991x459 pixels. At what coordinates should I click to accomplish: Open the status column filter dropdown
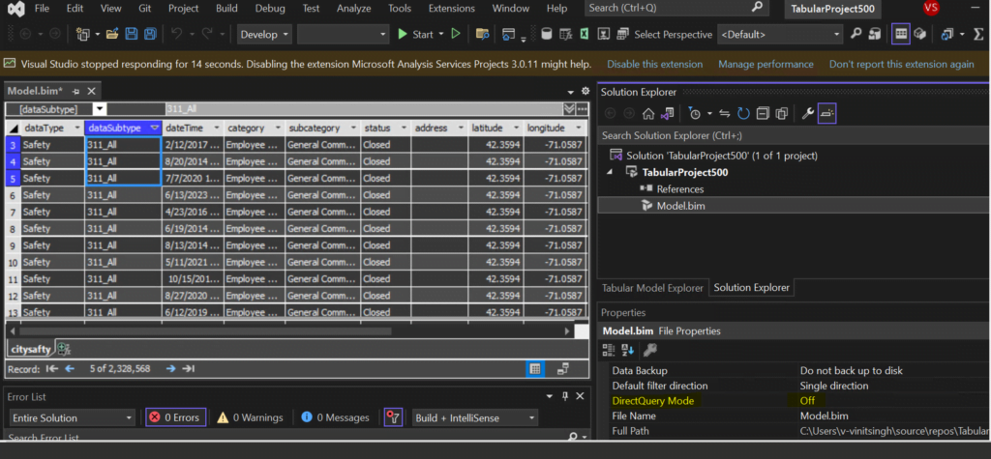[404, 129]
